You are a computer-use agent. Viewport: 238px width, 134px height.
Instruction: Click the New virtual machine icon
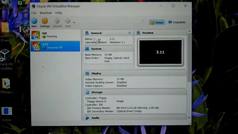tap(34, 21)
